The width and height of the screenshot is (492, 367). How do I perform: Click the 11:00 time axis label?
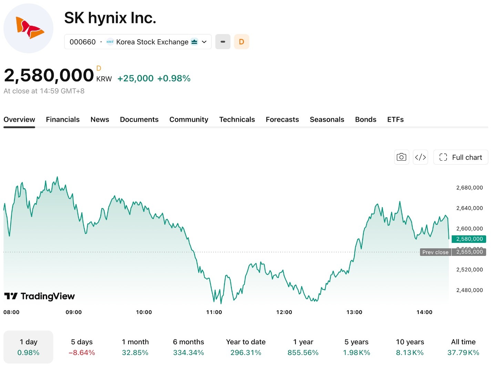point(214,312)
